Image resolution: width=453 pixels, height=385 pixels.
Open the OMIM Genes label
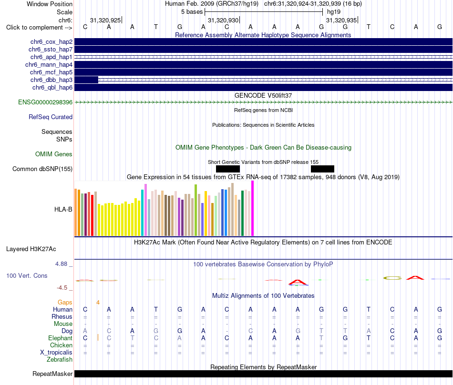click(54, 154)
